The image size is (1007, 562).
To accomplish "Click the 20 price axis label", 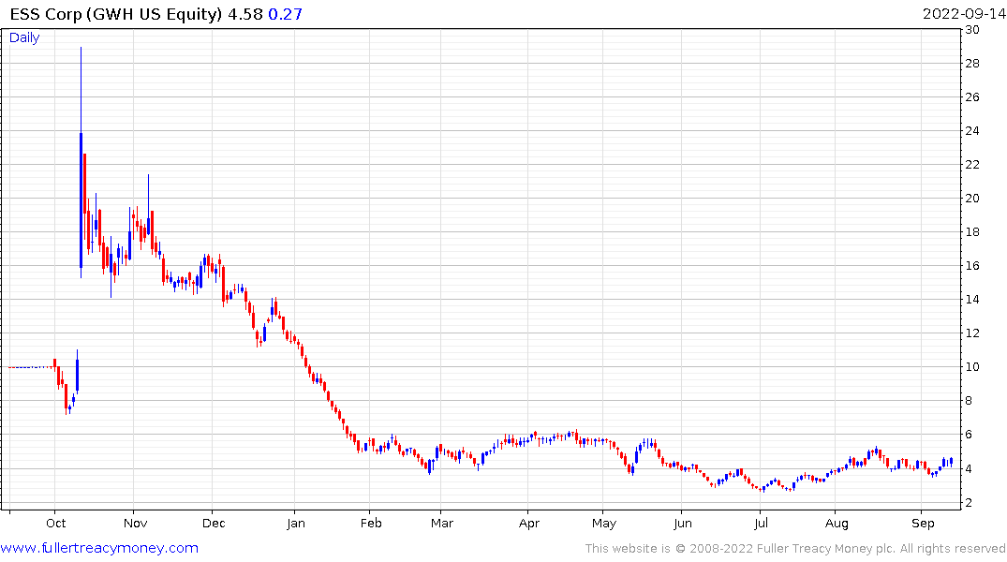I will pos(972,199).
